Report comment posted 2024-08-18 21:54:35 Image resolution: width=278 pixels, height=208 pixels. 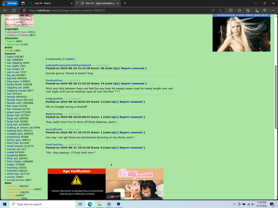133,83
